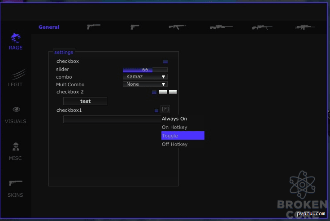Screen dimensions: 330x221
Task: Open the RAGE section icon
Action: [16, 38]
